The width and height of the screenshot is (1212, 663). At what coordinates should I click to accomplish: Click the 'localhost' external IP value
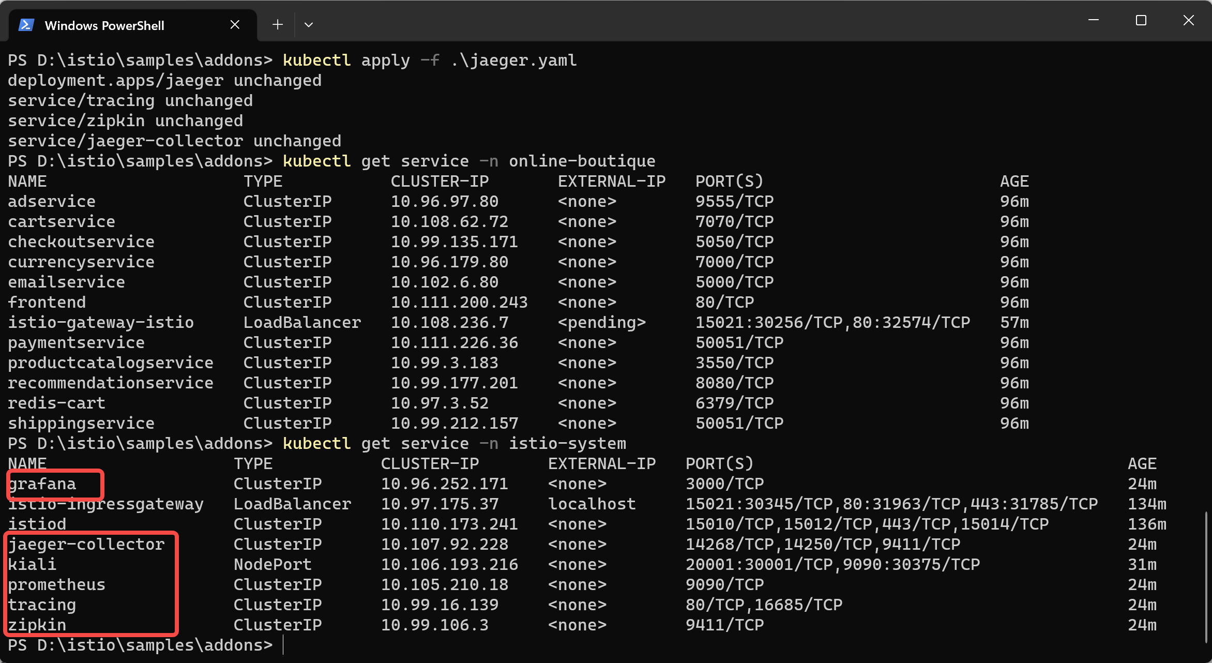click(592, 504)
